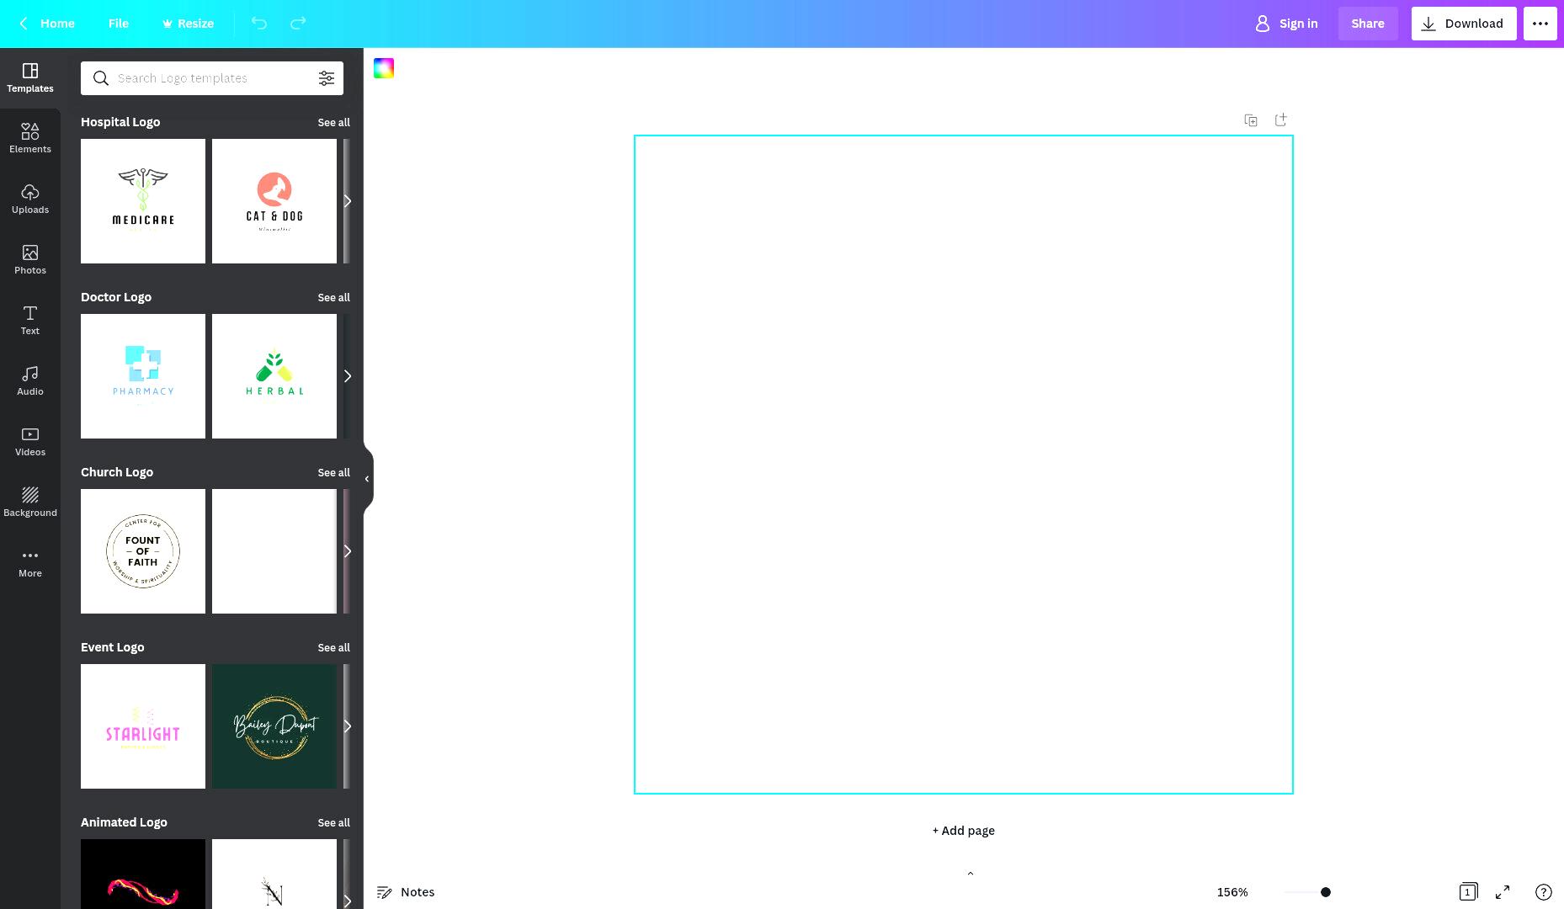Click the duplicate page icon
This screenshot has width=1564, height=909.
[x=1251, y=120]
